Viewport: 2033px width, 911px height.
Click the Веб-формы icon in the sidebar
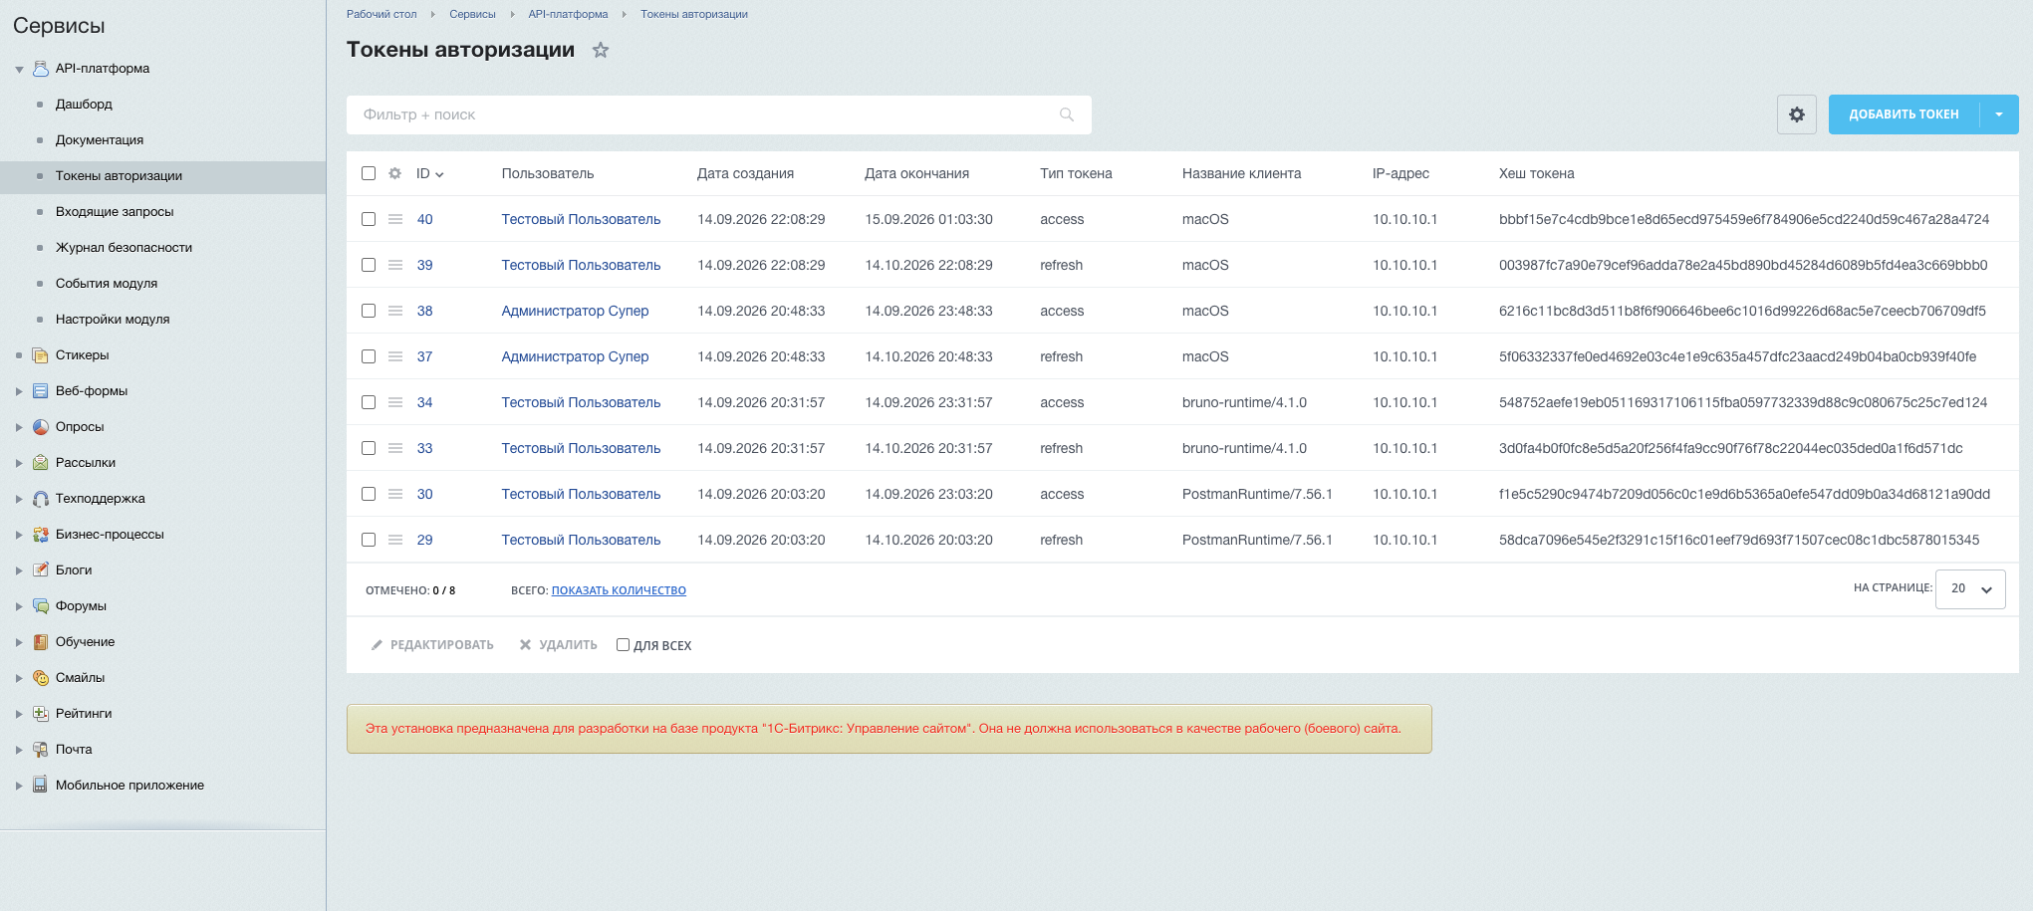tap(41, 391)
